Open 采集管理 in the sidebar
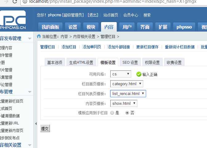Screen dimensions: 207x148 (x=6, y=77)
